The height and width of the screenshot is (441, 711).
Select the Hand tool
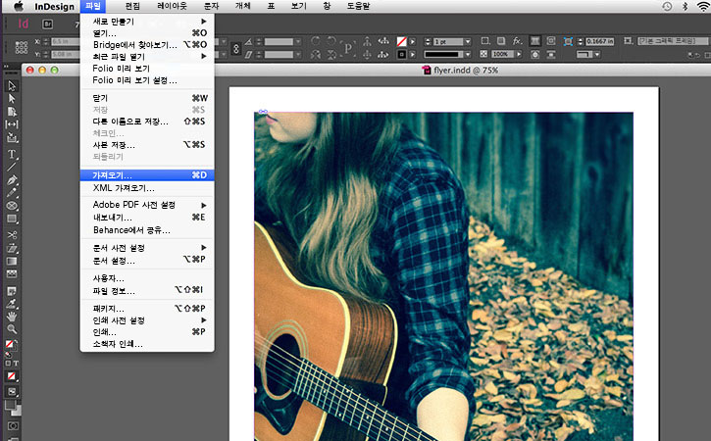[x=12, y=316]
